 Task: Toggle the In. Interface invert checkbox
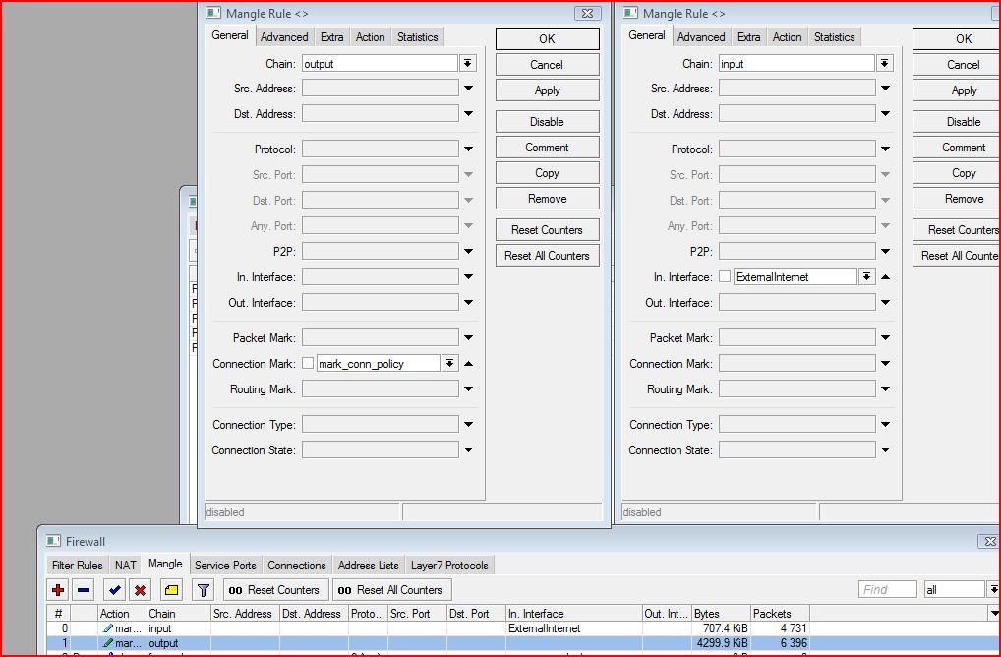coord(725,276)
